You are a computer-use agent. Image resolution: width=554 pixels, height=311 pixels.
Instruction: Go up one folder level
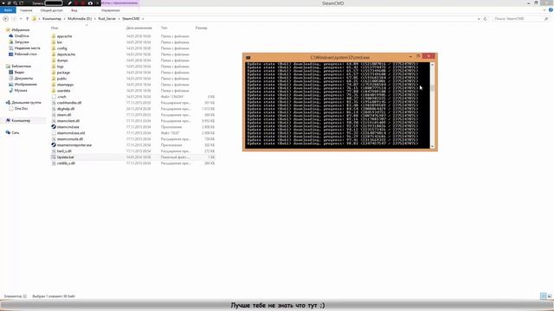[27, 19]
